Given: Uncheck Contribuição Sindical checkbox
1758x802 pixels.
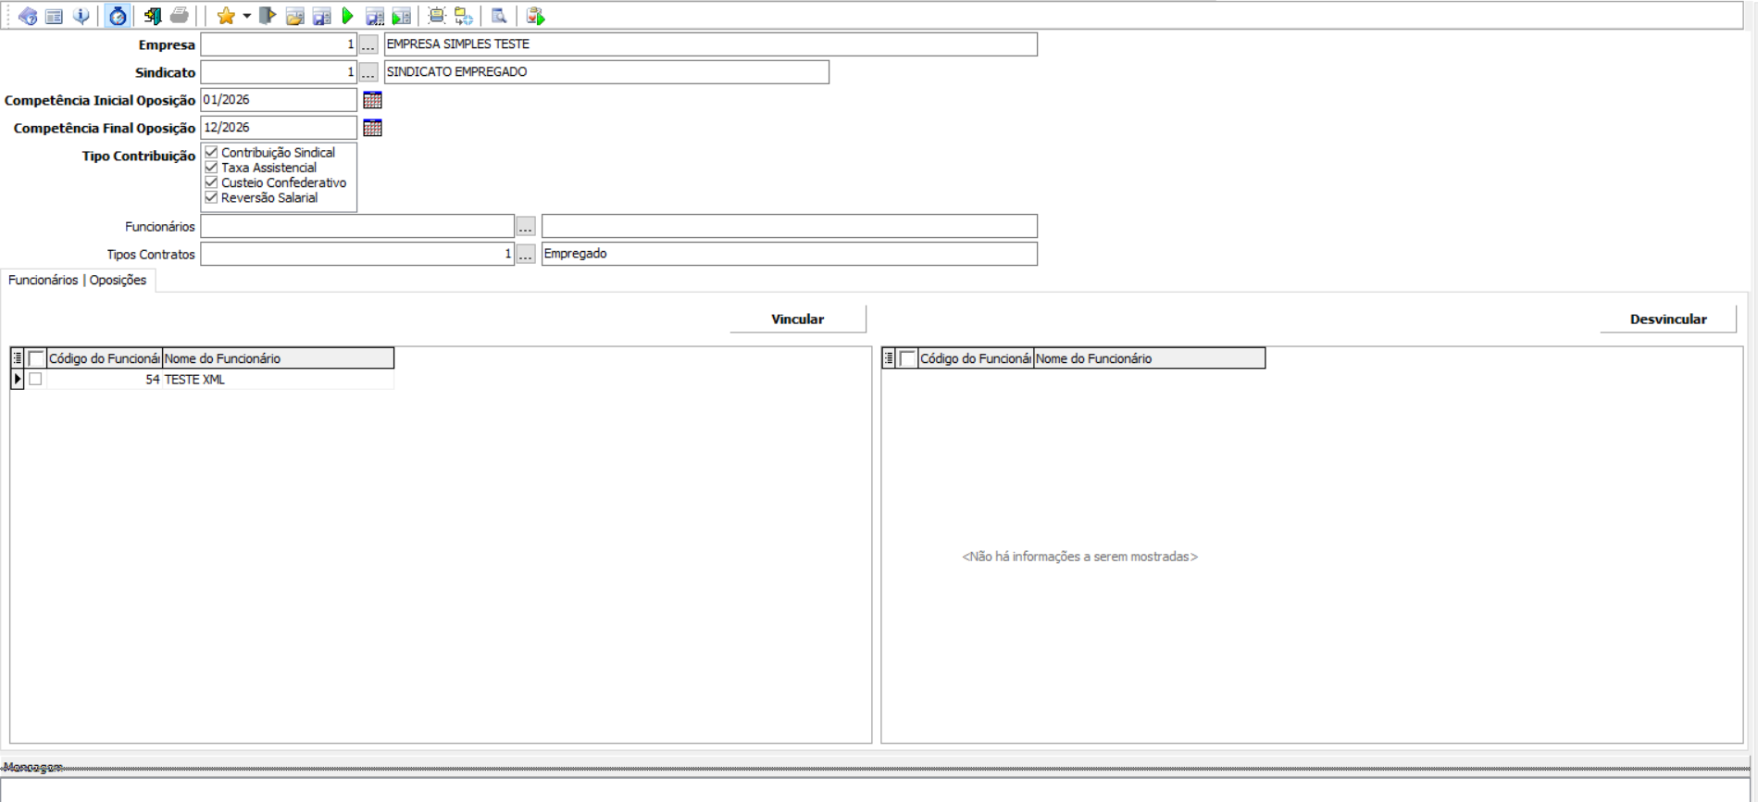Looking at the screenshot, I should [211, 153].
